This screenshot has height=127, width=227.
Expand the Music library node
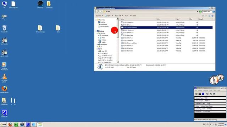(99, 38)
